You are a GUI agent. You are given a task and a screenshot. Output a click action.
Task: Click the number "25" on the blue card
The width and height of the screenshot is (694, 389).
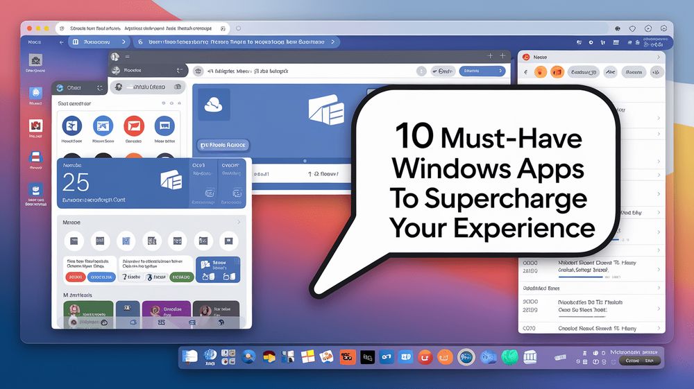pos(76,182)
